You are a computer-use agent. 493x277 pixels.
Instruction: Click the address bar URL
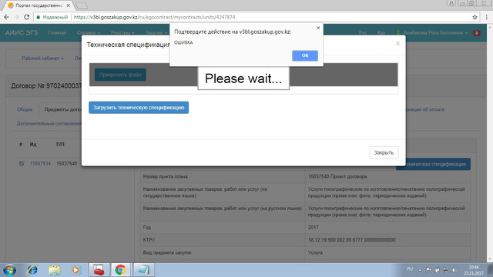(154, 17)
